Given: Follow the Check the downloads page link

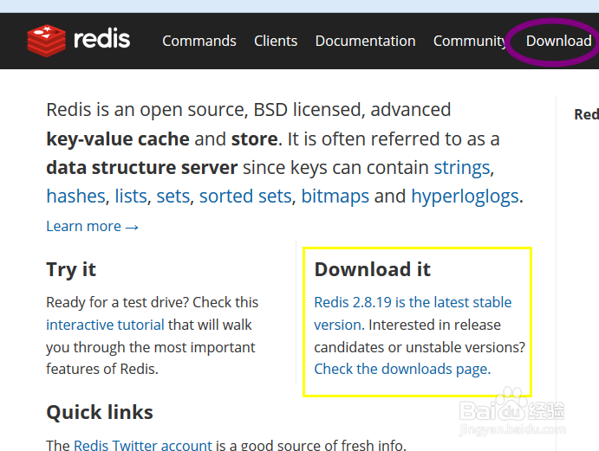Looking at the screenshot, I should (x=402, y=369).
